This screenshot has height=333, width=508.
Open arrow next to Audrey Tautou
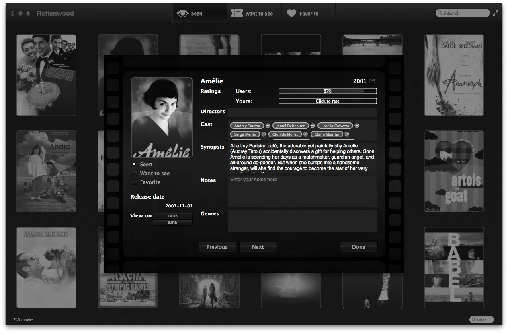268,126
